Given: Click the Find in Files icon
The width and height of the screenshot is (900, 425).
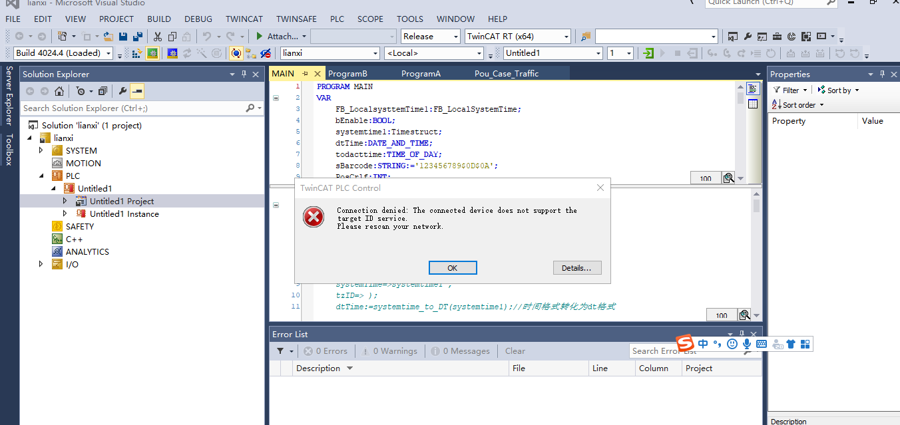Looking at the screenshot, I should point(585,37).
